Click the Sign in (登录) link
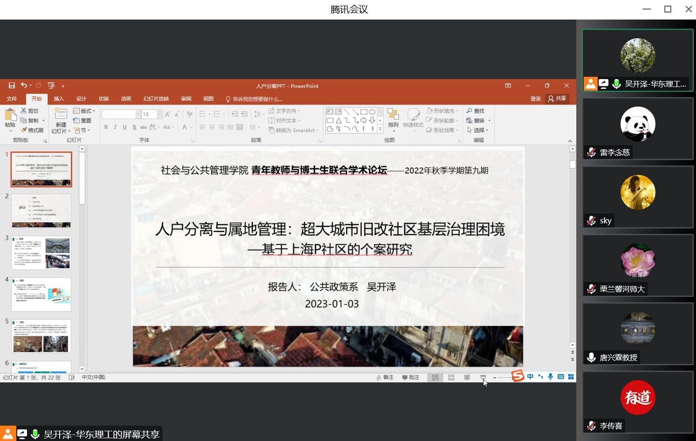The height and width of the screenshot is (441, 696). [x=535, y=99]
